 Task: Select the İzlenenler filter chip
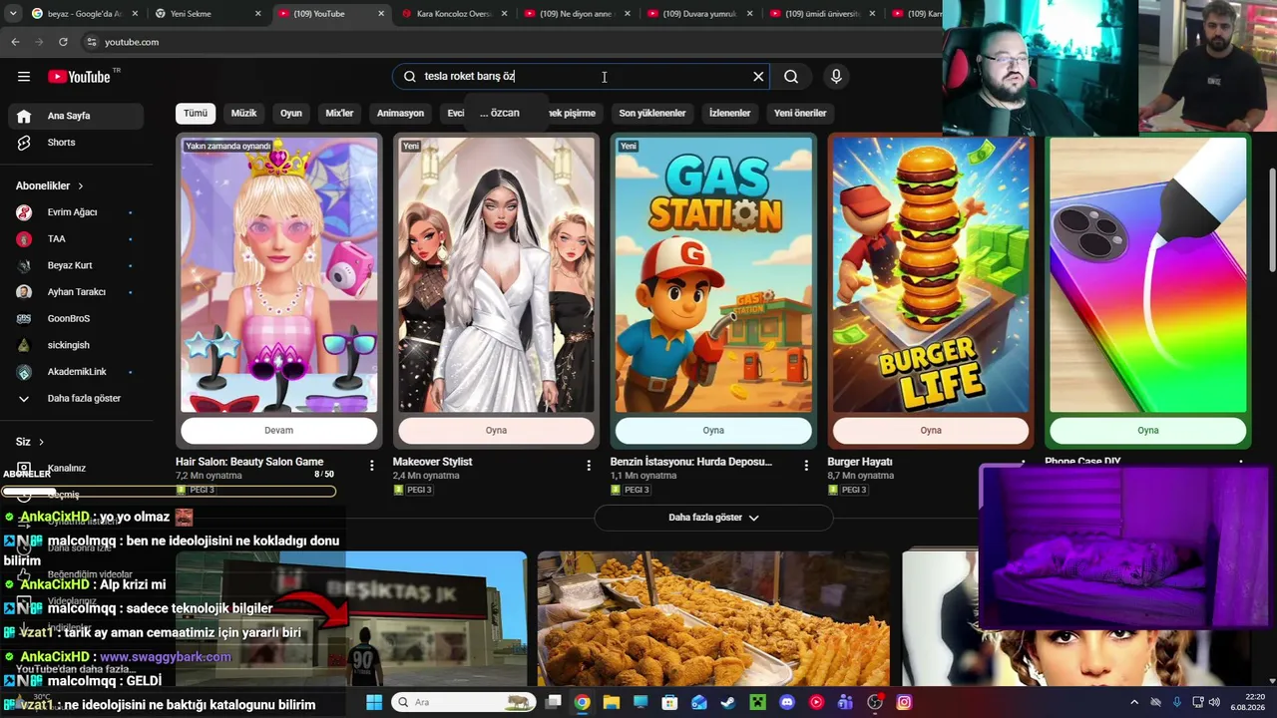tap(729, 113)
